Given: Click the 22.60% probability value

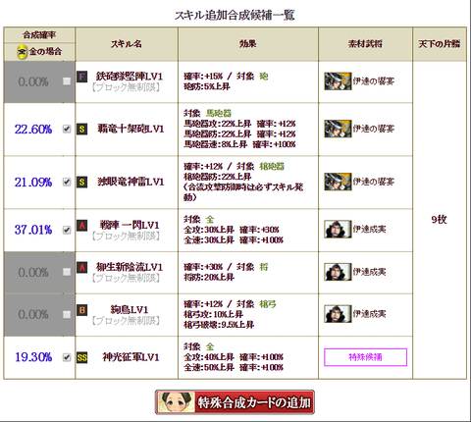Looking at the screenshot, I should [33, 130].
